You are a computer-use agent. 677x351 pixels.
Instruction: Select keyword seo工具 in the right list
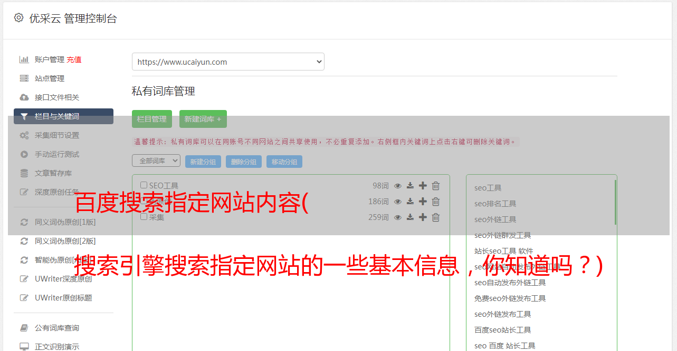click(488, 188)
